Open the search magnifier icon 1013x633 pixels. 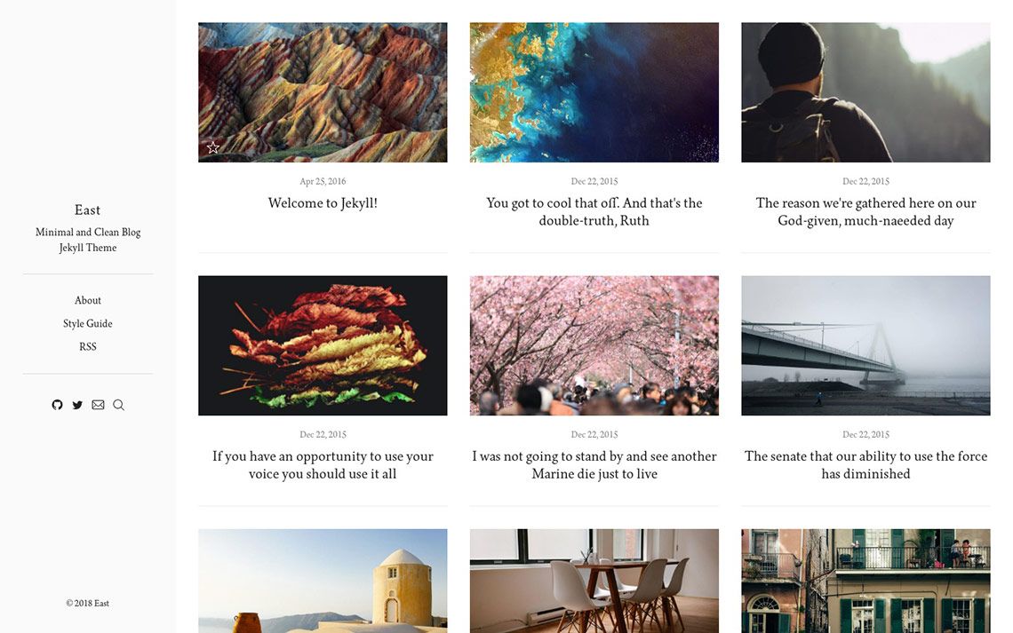(119, 405)
